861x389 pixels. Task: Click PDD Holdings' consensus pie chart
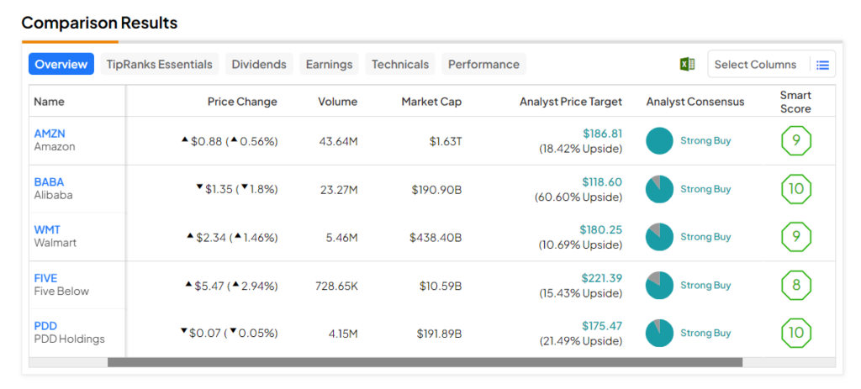point(659,333)
